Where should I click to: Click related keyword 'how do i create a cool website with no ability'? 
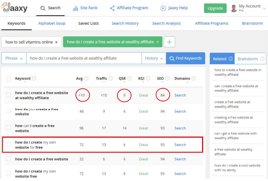coord(237,168)
